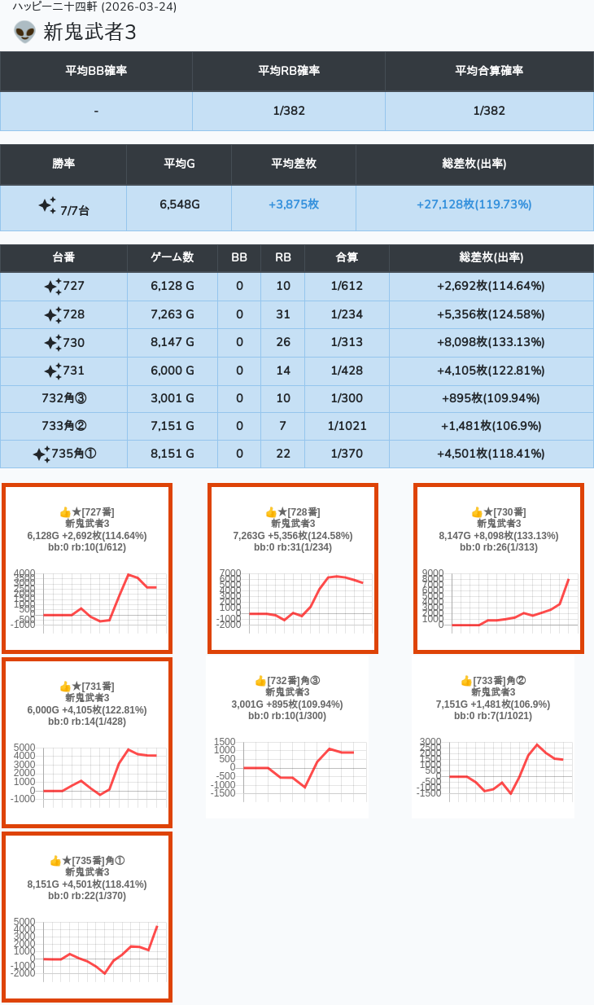Click the 合算 column header in machine table

[347, 257]
